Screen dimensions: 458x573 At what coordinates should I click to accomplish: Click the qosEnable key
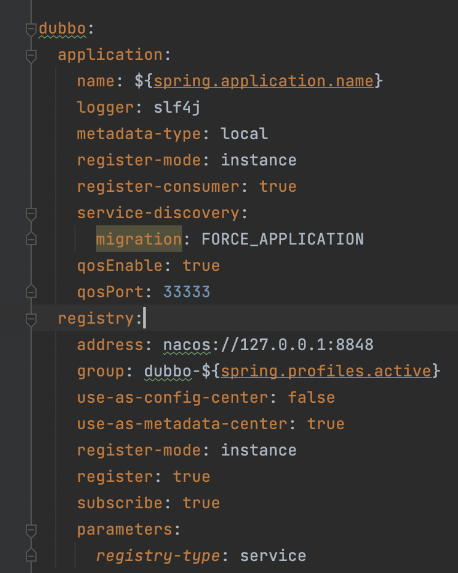point(119,266)
